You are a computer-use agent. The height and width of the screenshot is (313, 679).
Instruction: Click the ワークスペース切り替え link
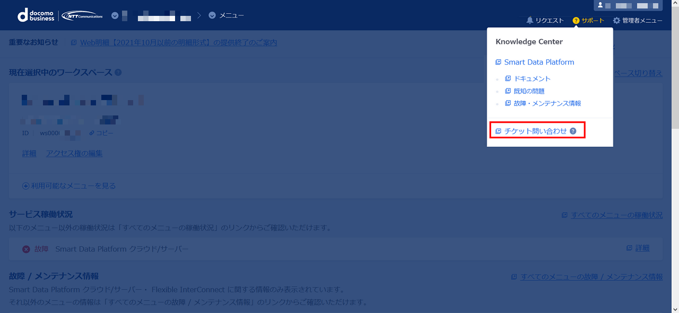(638, 73)
